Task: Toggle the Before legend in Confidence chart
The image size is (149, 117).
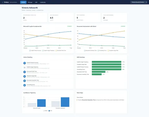Action: (45, 111)
